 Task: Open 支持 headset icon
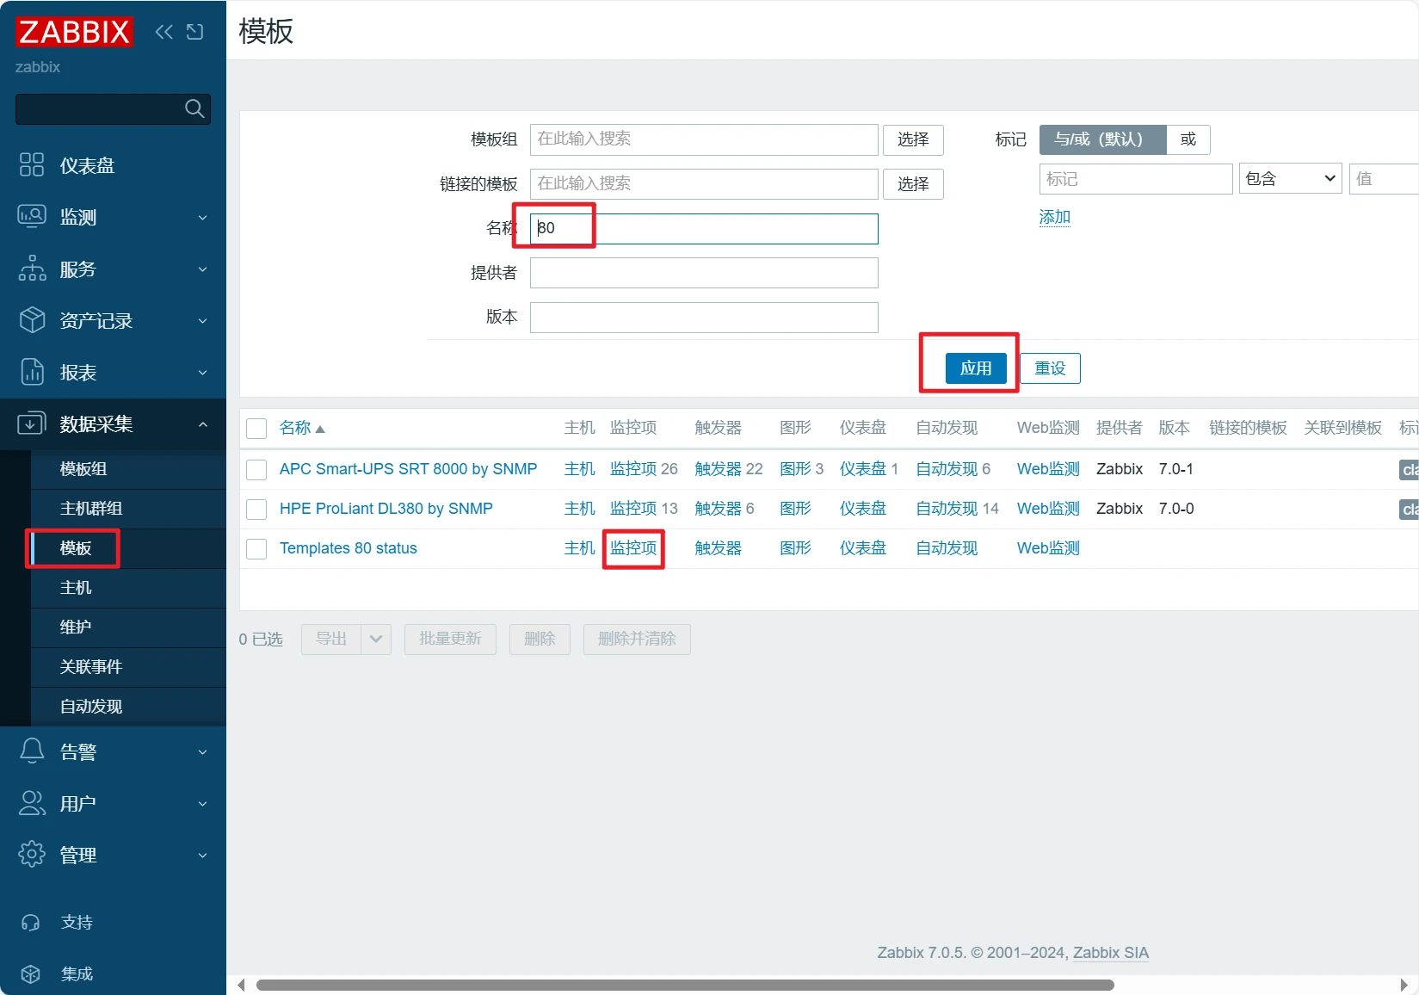click(31, 923)
